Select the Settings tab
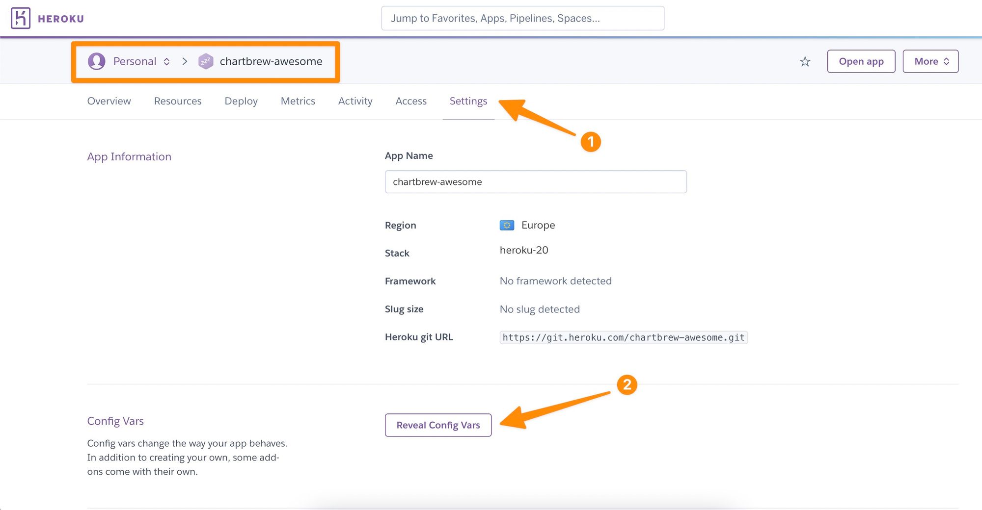Image resolution: width=982 pixels, height=510 pixels. coord(468,101)
